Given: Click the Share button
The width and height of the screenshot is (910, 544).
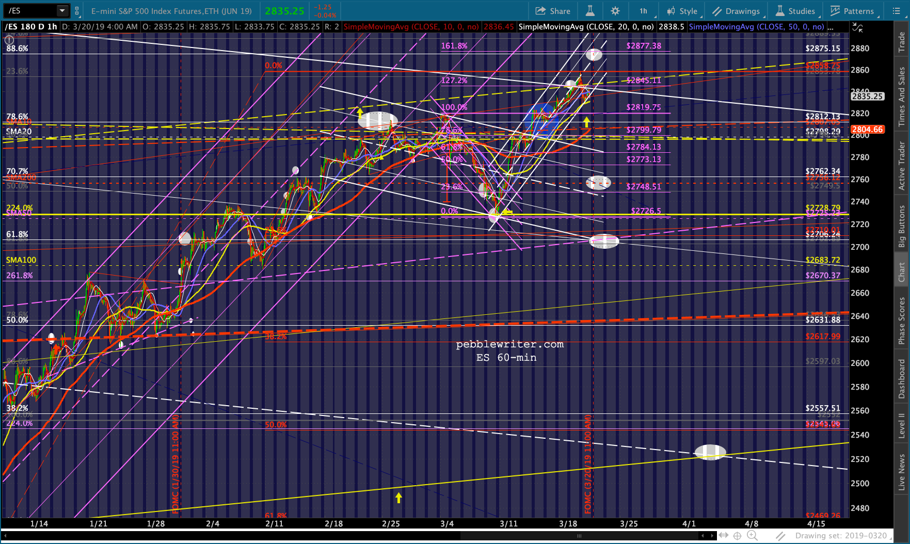Looking at the screenshot, I should (x=553, y=11).
